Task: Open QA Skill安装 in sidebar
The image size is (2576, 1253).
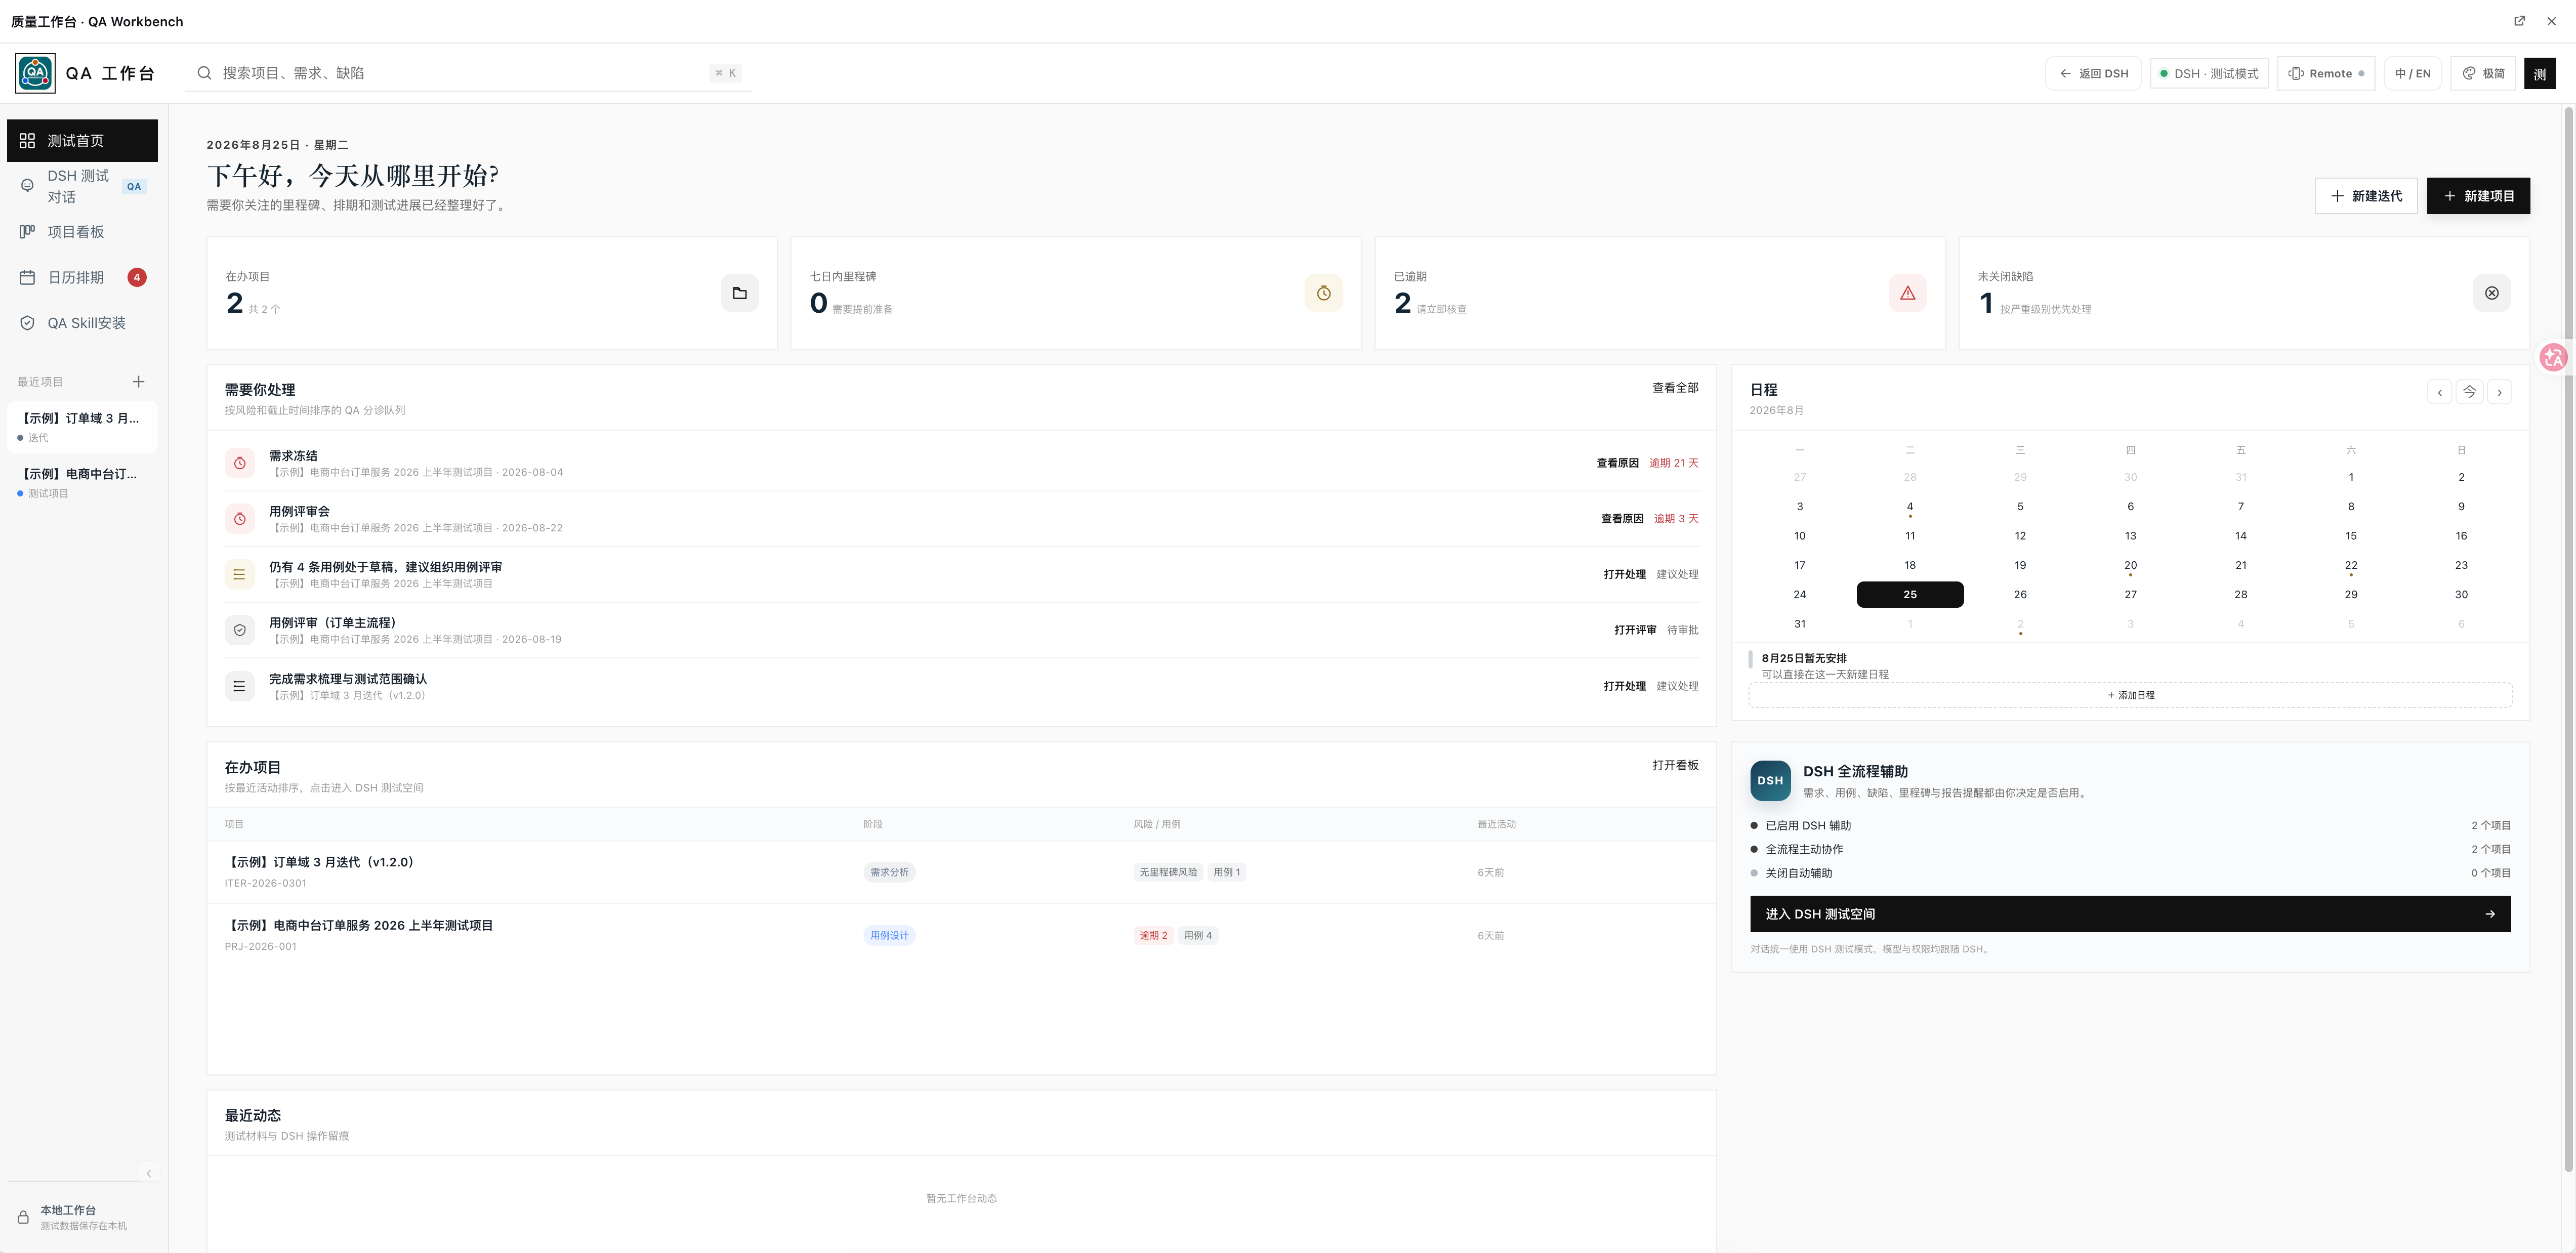Action: (x=82, y=323)
